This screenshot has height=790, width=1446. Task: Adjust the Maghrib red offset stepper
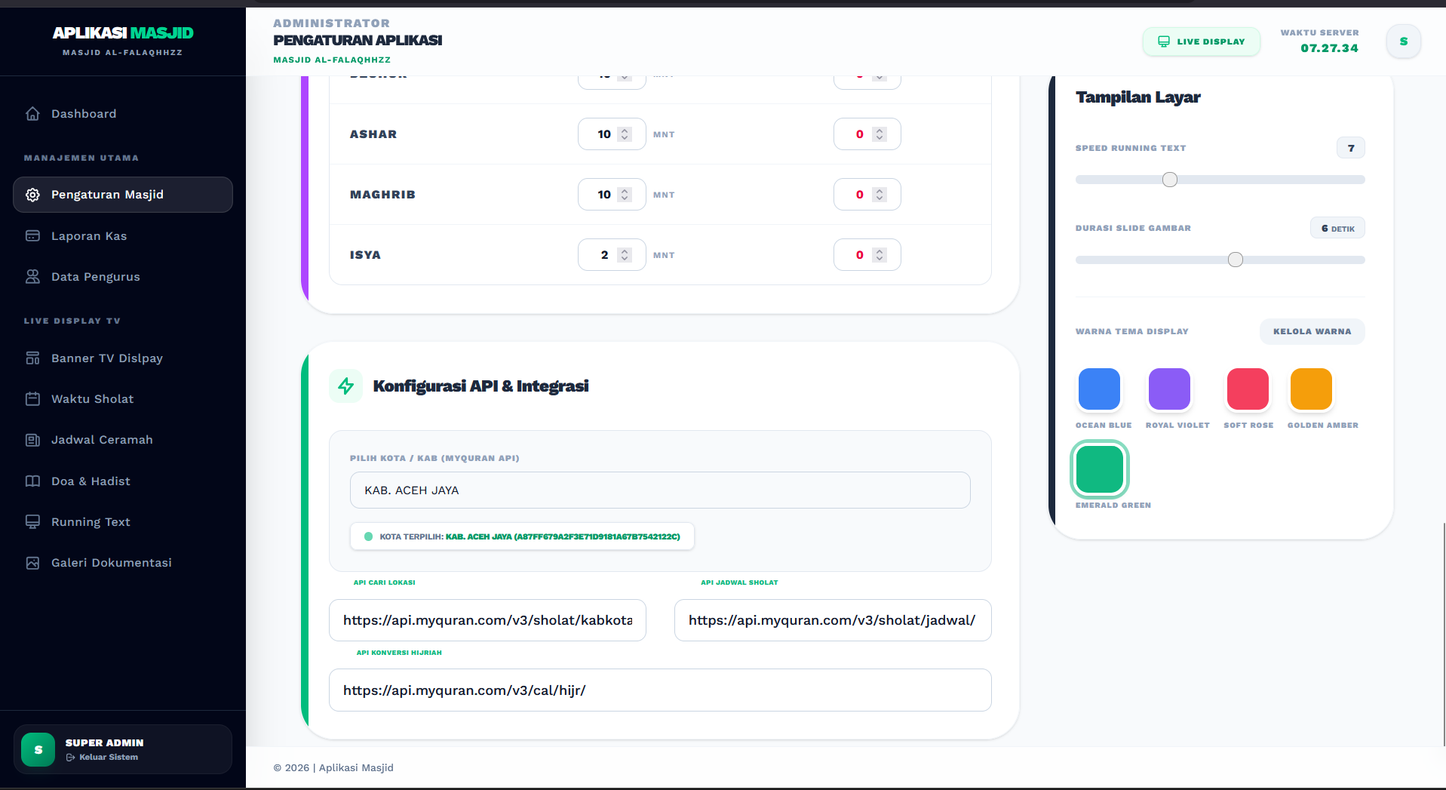point(880,195)
